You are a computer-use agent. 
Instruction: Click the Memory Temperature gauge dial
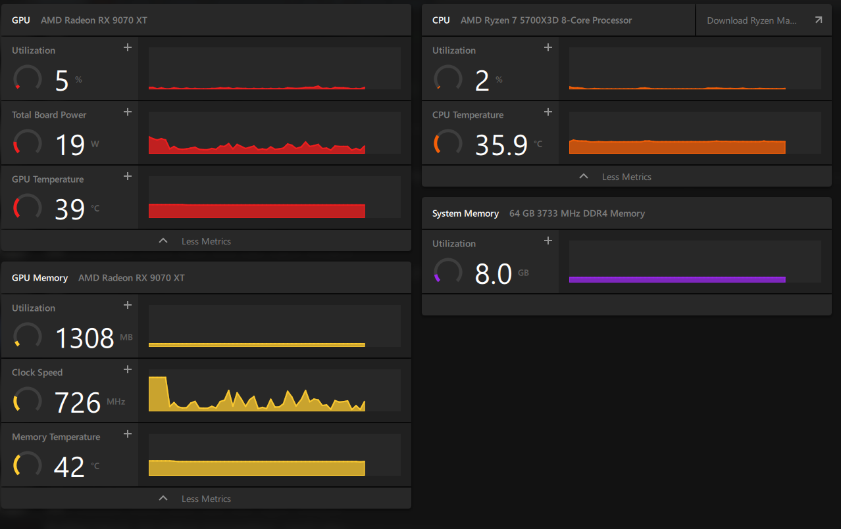coord(28,464)
